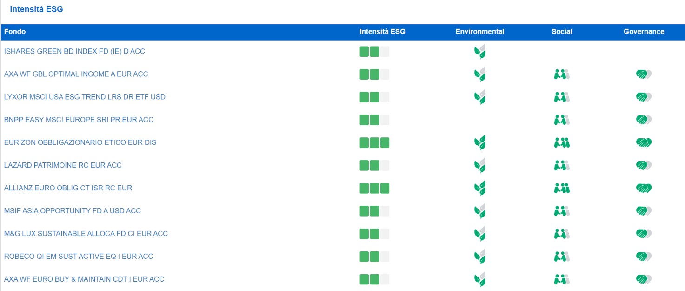Screen dimensions: 685x291
Task: Click Environmental leaf icon for ALLIANZ EURO OBLIG
Action: pyautogui.click(x=480, y=189)
